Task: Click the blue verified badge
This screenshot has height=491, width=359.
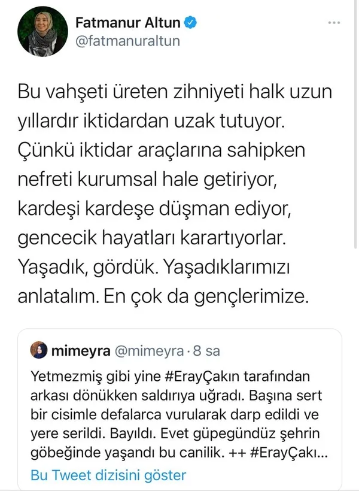Action: pos(191,23)
